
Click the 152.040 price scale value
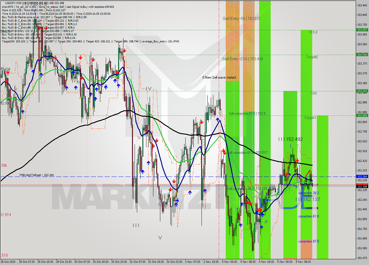pos(362,199)
